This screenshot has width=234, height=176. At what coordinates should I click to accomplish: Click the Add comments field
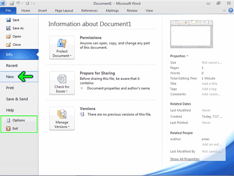tap(211, 94)
